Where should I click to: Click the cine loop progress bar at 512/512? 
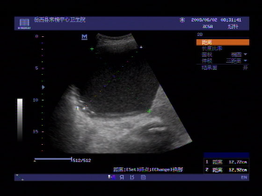coord(53,159)
